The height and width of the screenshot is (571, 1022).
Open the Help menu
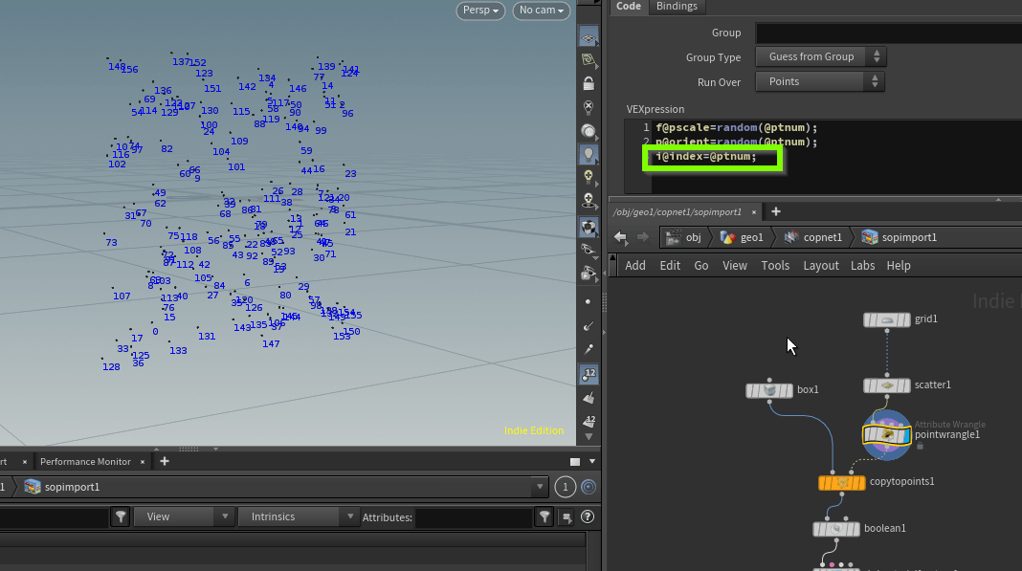(x=899, y=265)
